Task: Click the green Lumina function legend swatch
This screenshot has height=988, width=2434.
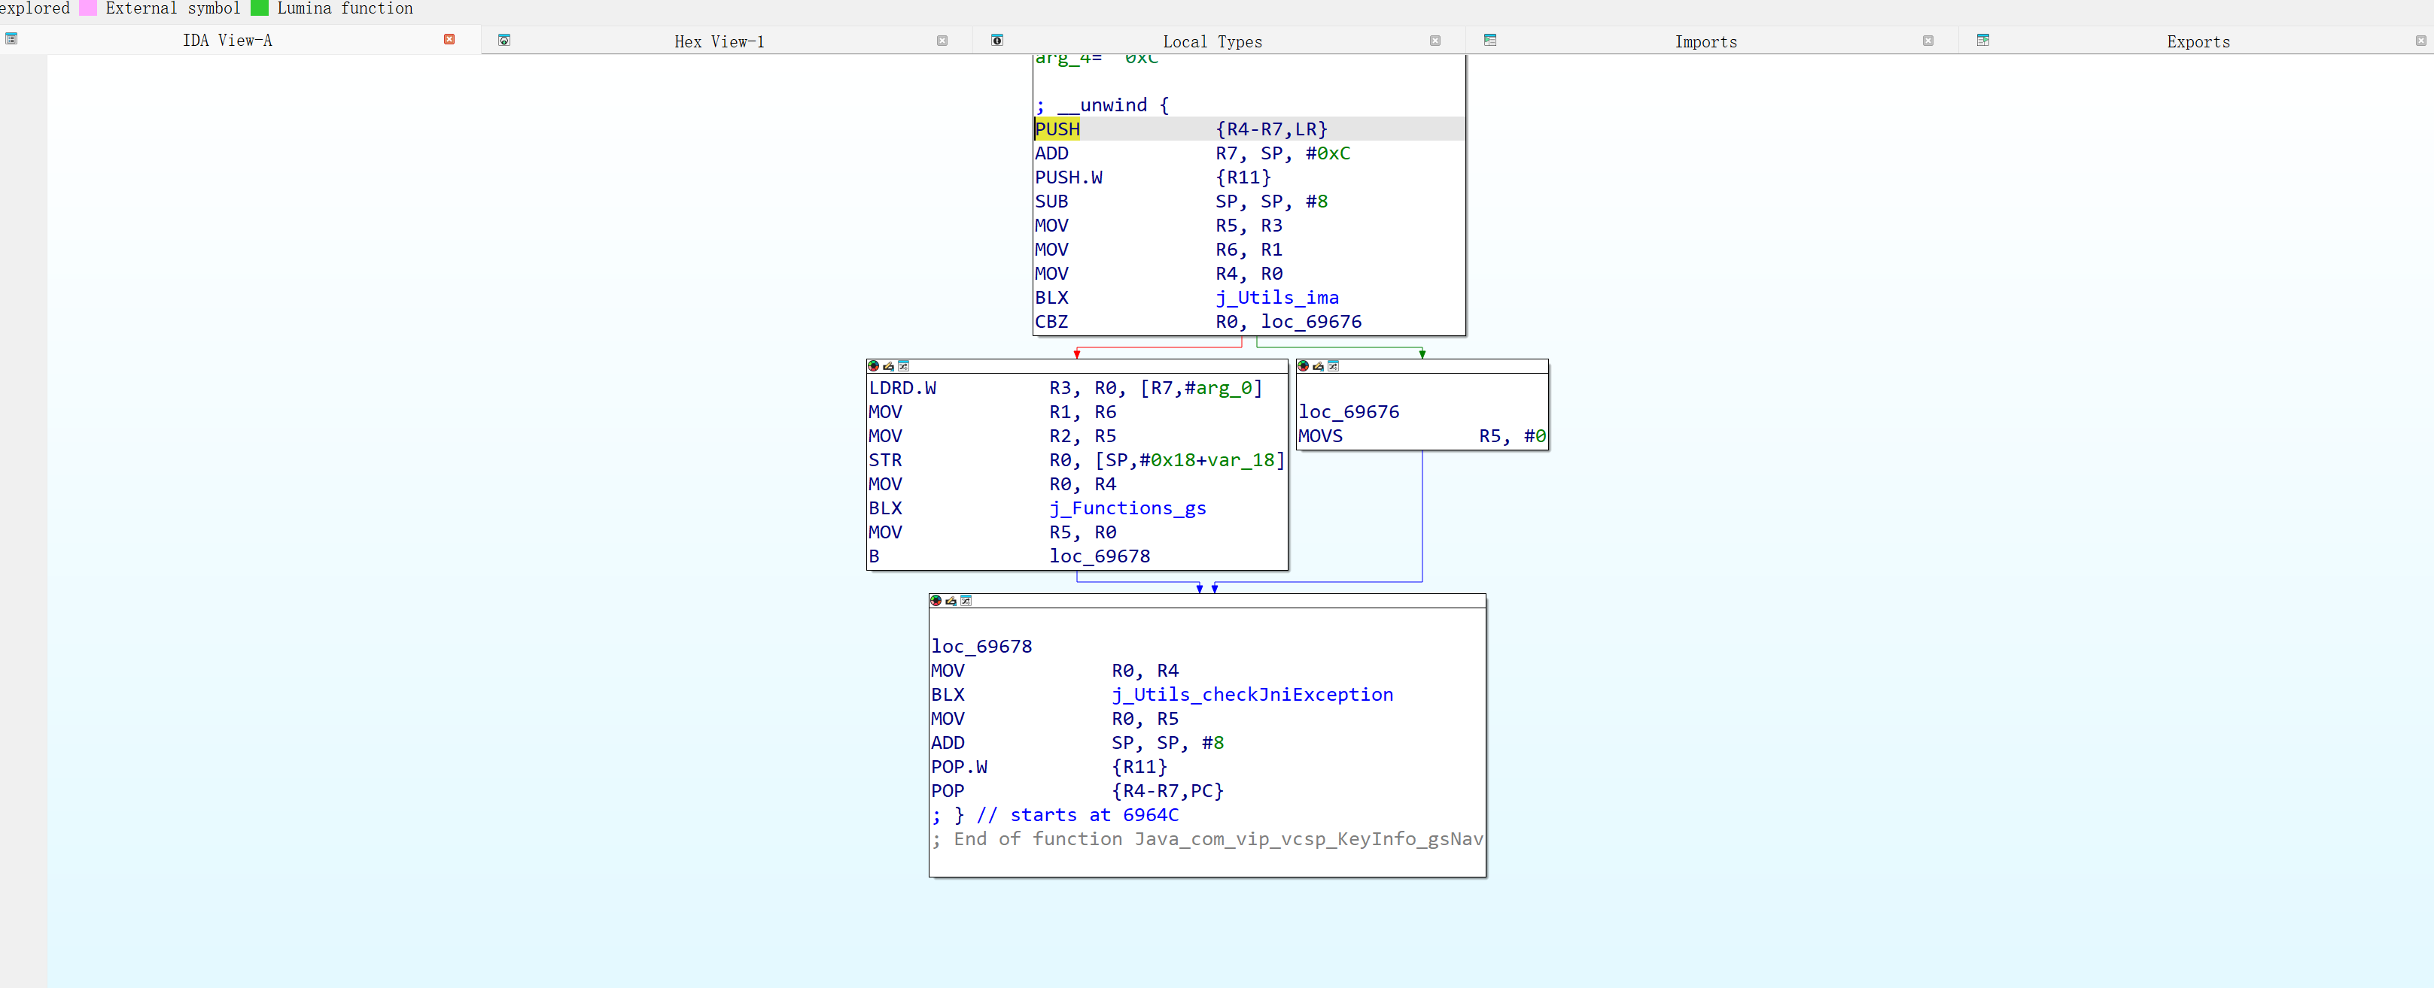Action: (259, 8)
